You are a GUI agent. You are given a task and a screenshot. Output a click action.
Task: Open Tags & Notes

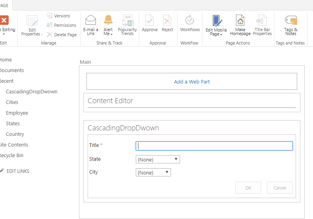point(291,25)
